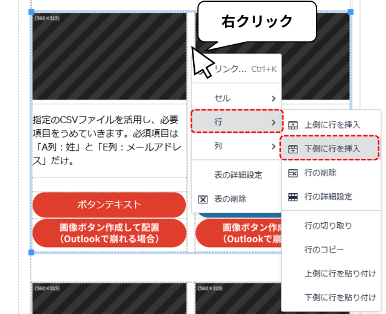Screen dimensions: 386x314
Task: Click the top-left blue selection handle
Action: (x=31, y=12)
